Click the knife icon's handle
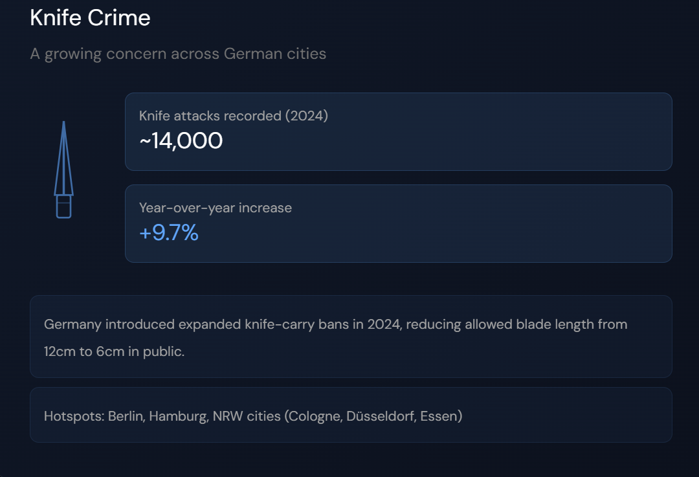This screenshot has height=477, width=699. pos(63,207)
